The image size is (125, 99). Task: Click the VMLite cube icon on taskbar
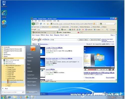pos(27,97)
